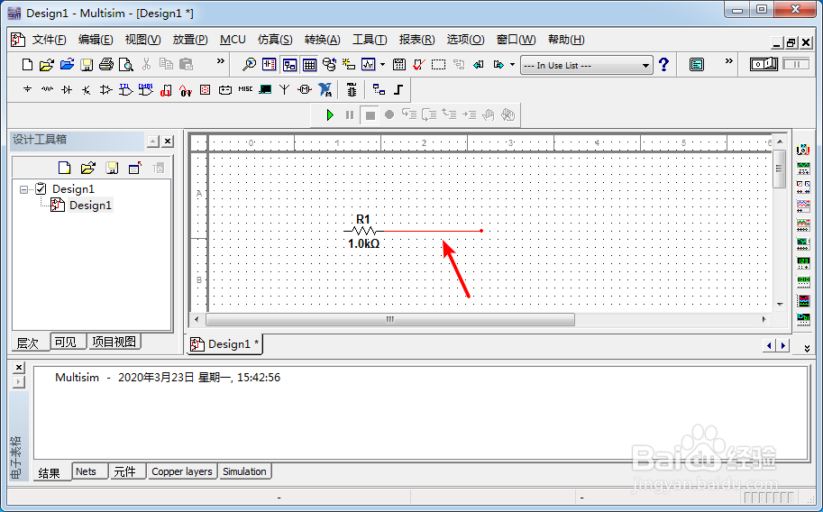Place a Basic resistor-group component
823x512 pixels.
tap(47, 90)
